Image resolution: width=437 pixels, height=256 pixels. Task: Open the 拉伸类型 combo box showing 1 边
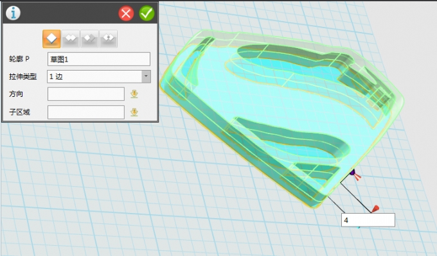(99, 76)
